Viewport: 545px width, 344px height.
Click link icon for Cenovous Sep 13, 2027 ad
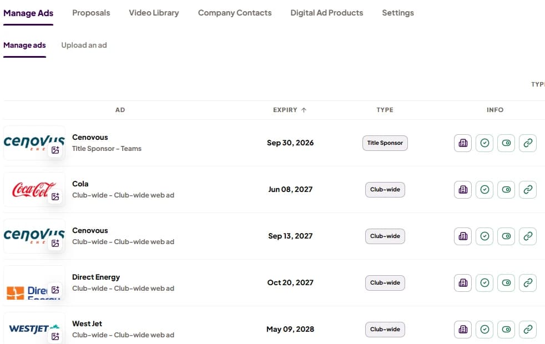pos(528,236)
